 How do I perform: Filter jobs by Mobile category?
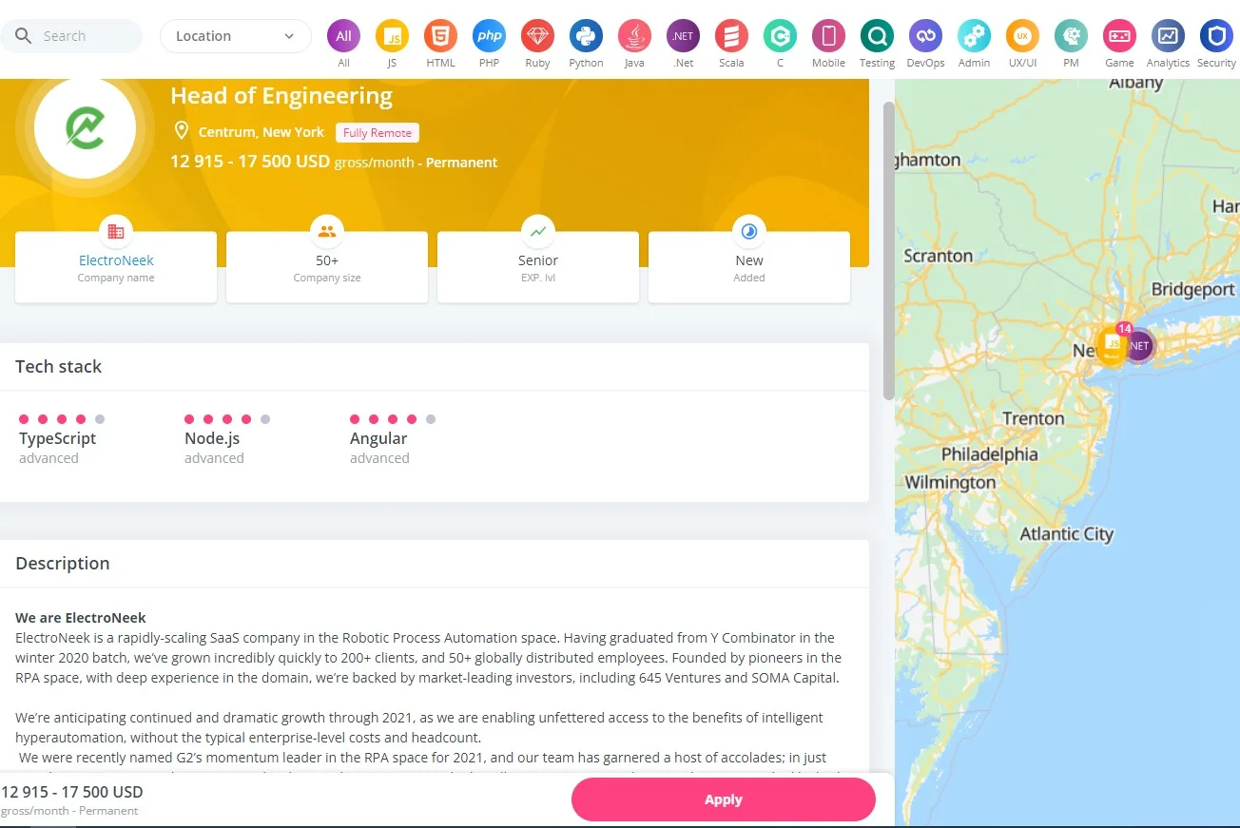click(x=828, y=36)
